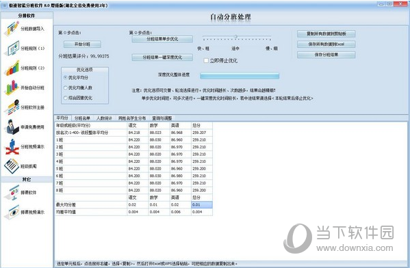Select the 2班 row label
The width and height of the screenshot is (410, 268).
pos(91,147)
